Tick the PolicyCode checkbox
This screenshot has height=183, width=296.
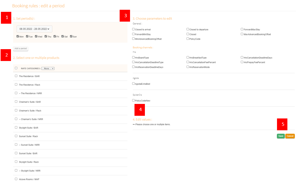[188, 39]
